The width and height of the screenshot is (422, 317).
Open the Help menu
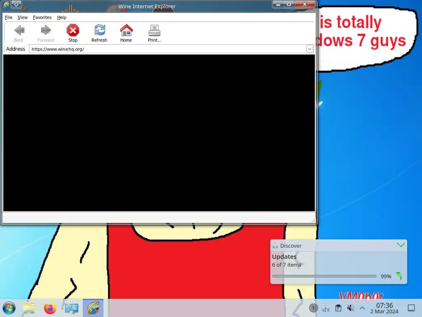tap(62, 17)
